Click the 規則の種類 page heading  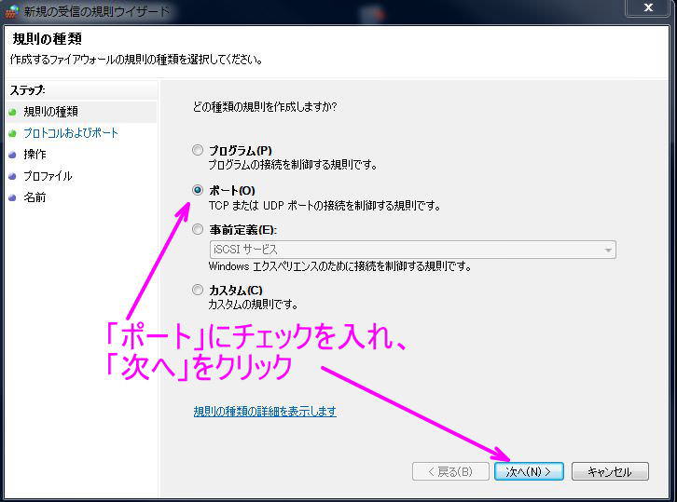pos(47,39)
